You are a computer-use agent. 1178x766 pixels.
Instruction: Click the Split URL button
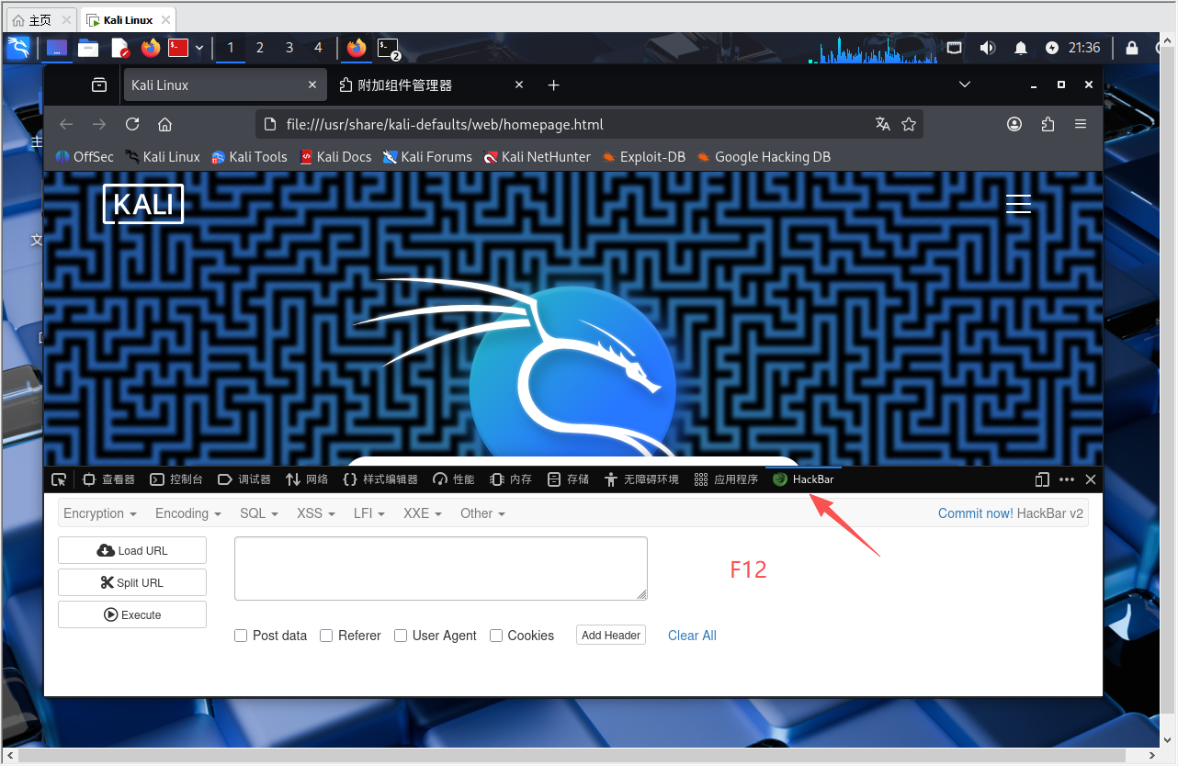pos(132,583)
